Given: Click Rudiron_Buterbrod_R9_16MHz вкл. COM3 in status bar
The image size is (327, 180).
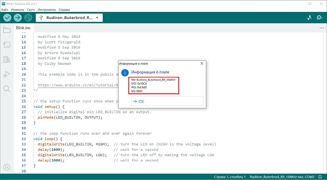Looking at the screenshot, I should pyautogui.click(x=282, y=177).
